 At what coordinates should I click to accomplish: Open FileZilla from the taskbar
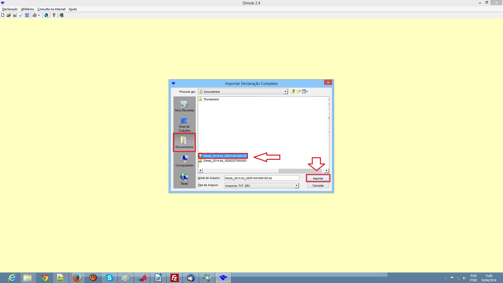[175, 278]
